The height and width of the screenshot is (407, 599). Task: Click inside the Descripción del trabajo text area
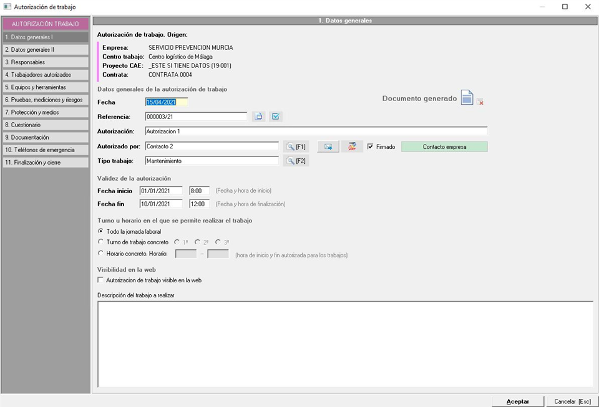(345, 343)
